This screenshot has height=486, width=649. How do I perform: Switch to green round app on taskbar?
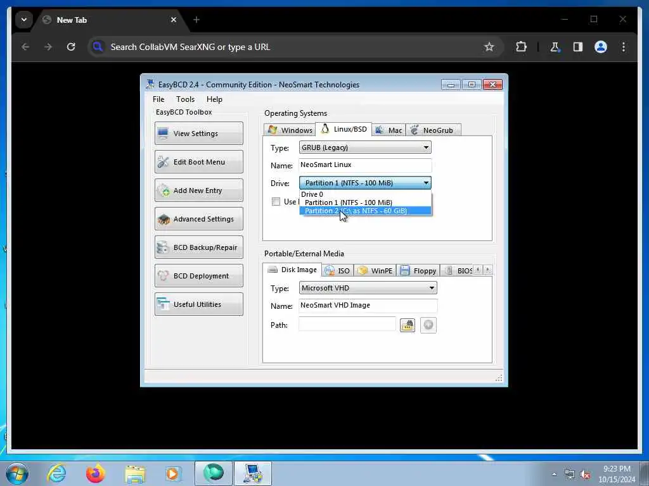click(x=213, y=473)
